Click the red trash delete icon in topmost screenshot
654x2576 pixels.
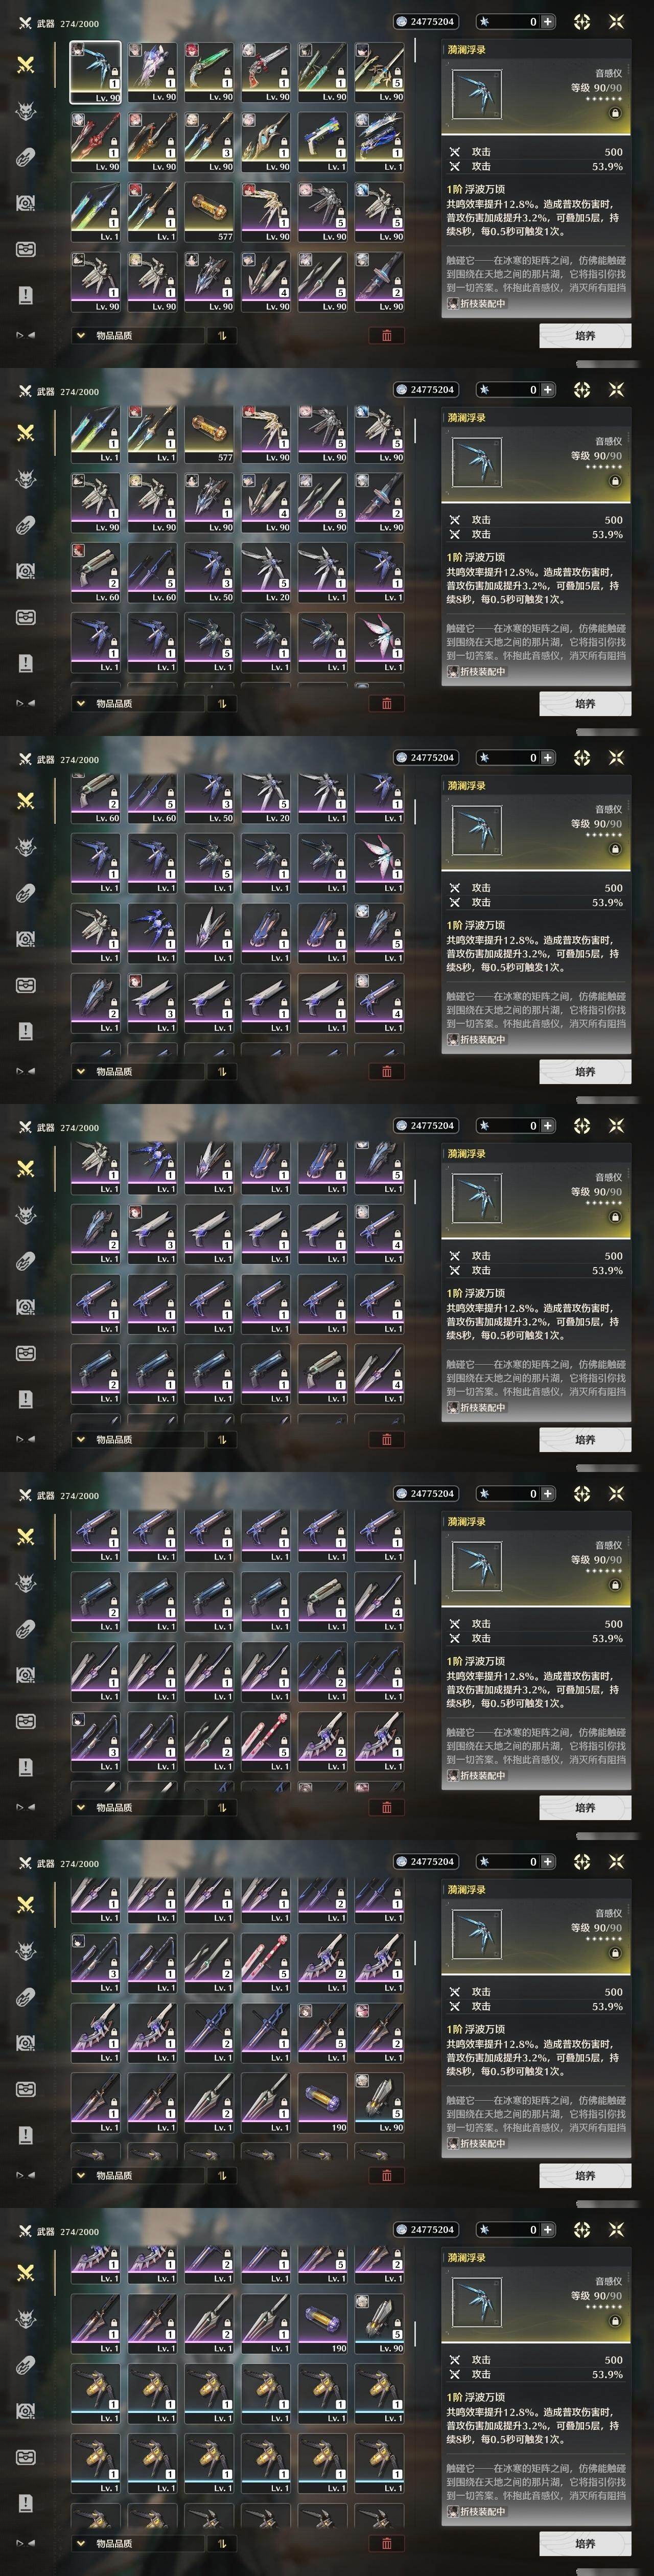387,335
